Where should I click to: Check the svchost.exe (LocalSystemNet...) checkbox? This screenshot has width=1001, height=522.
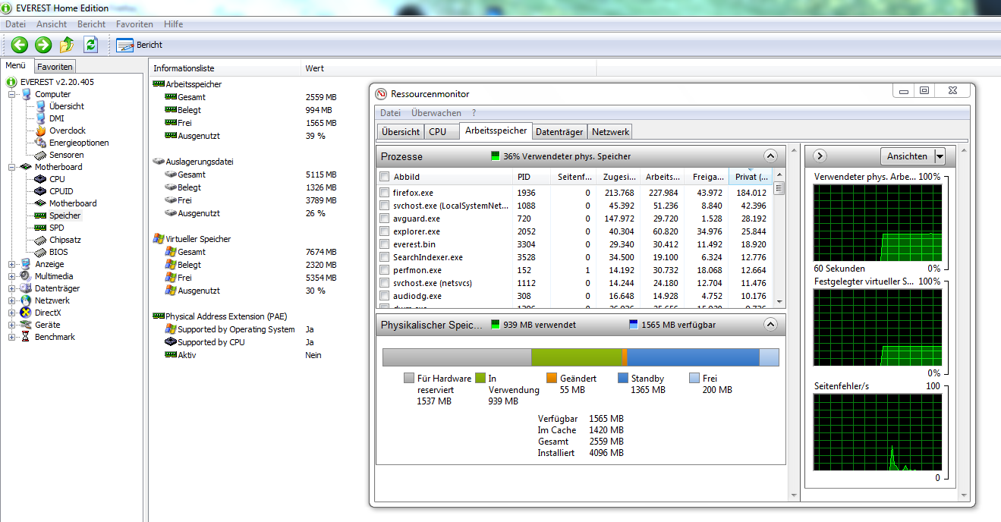(x=385, y=206)
